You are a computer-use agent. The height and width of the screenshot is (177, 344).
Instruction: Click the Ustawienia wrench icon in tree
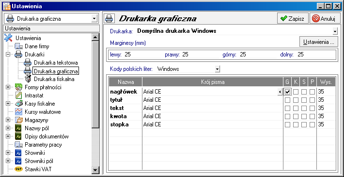pos(8,38)
